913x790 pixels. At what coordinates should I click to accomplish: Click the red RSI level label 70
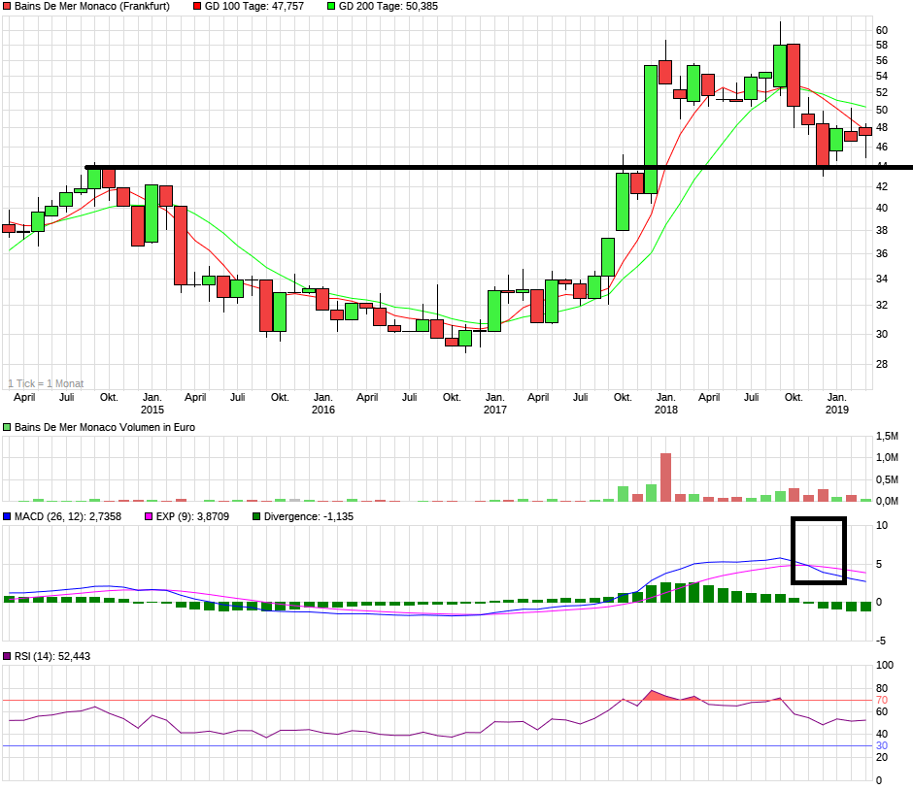(x=882, y=700)
